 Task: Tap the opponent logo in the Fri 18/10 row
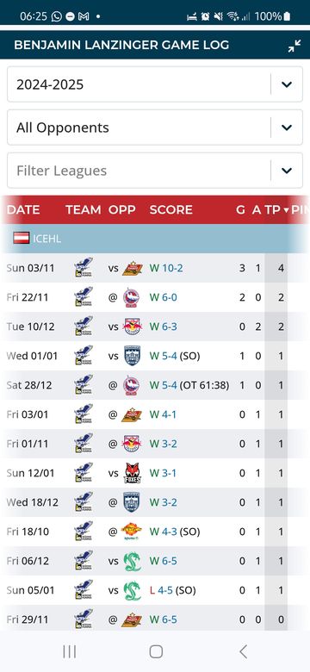pyautogui.click(x=132, y=532)
